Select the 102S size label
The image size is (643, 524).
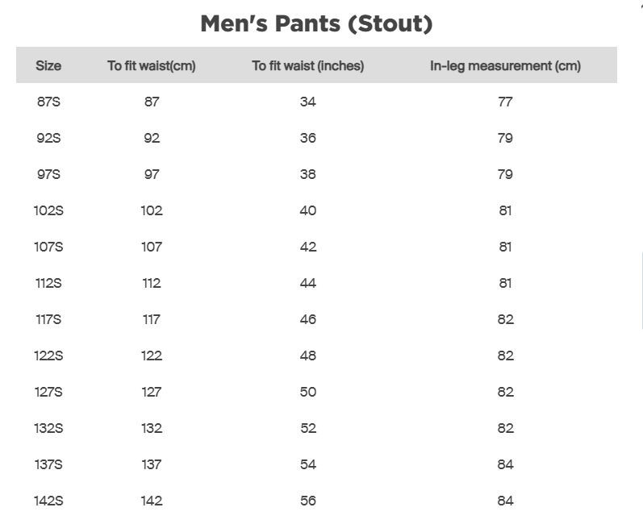coord(48,211)
